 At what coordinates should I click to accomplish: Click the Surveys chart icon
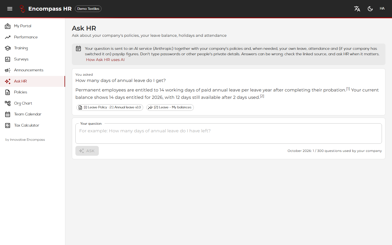tap(8, 59)
